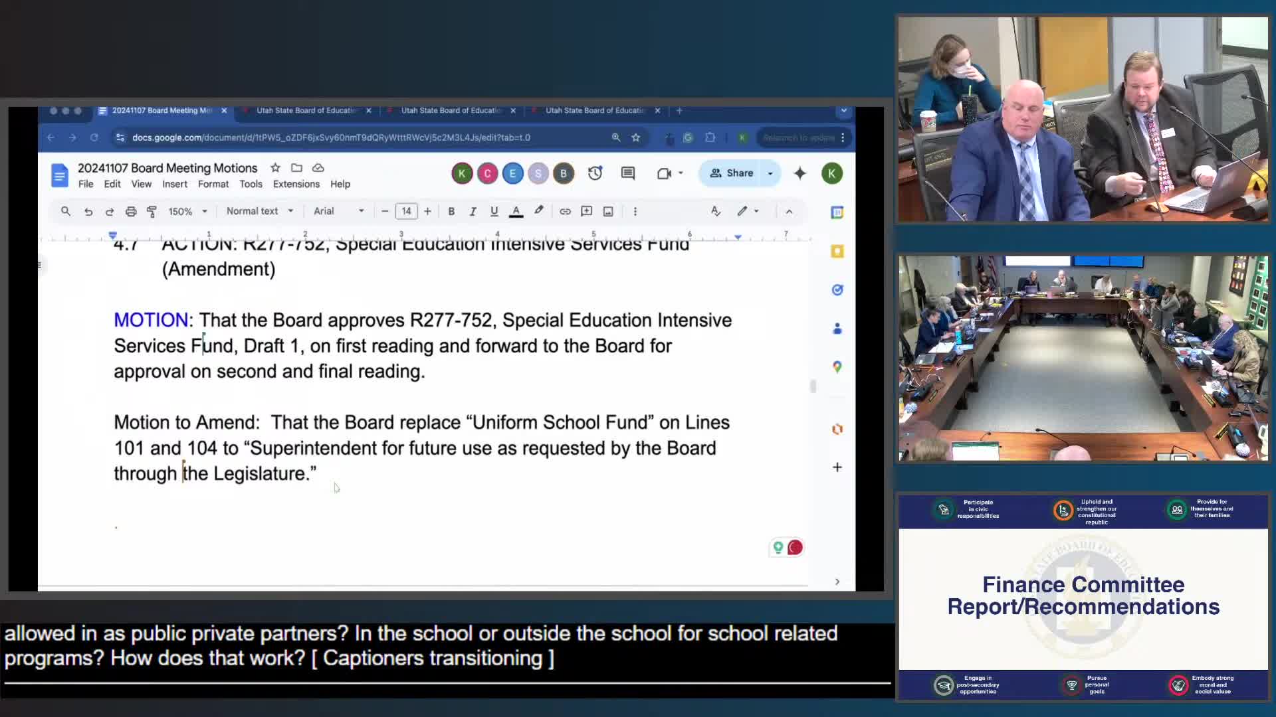
Task: Click the Share button
Action: click(731, 173)
